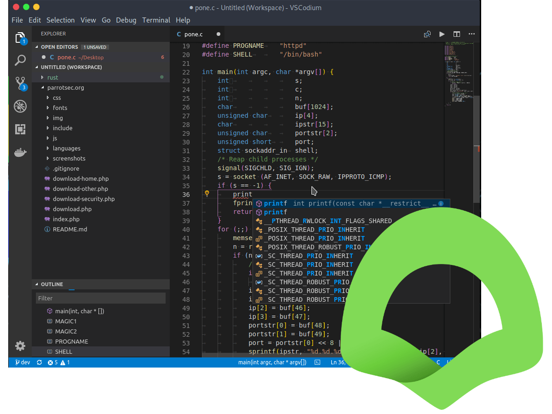The image size is (552, 414).
Task: Open download.php in explorer
Action: pyautogui.click(x=101, y=209)
